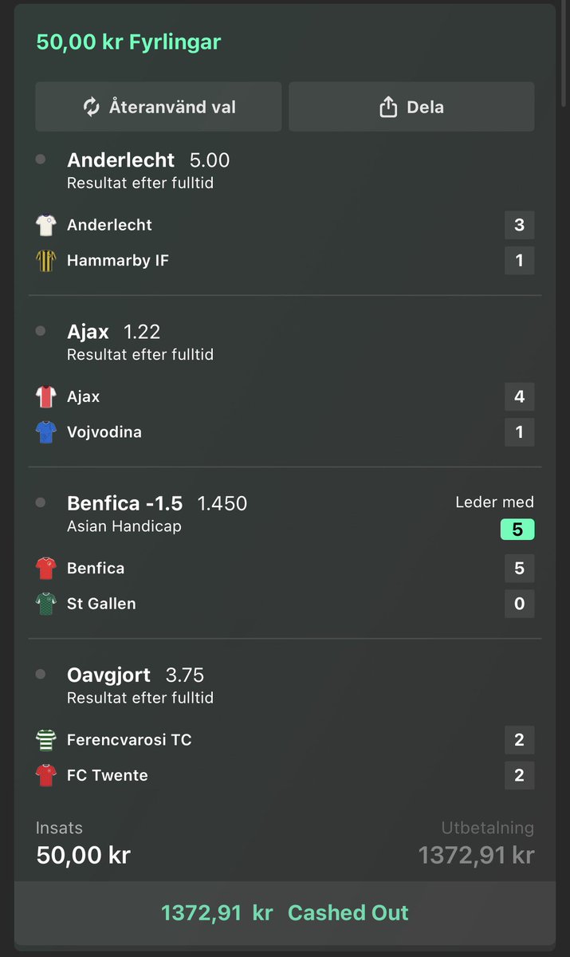
Task: Click the FC Twente red jersey icon
Action: coord(46,775)
